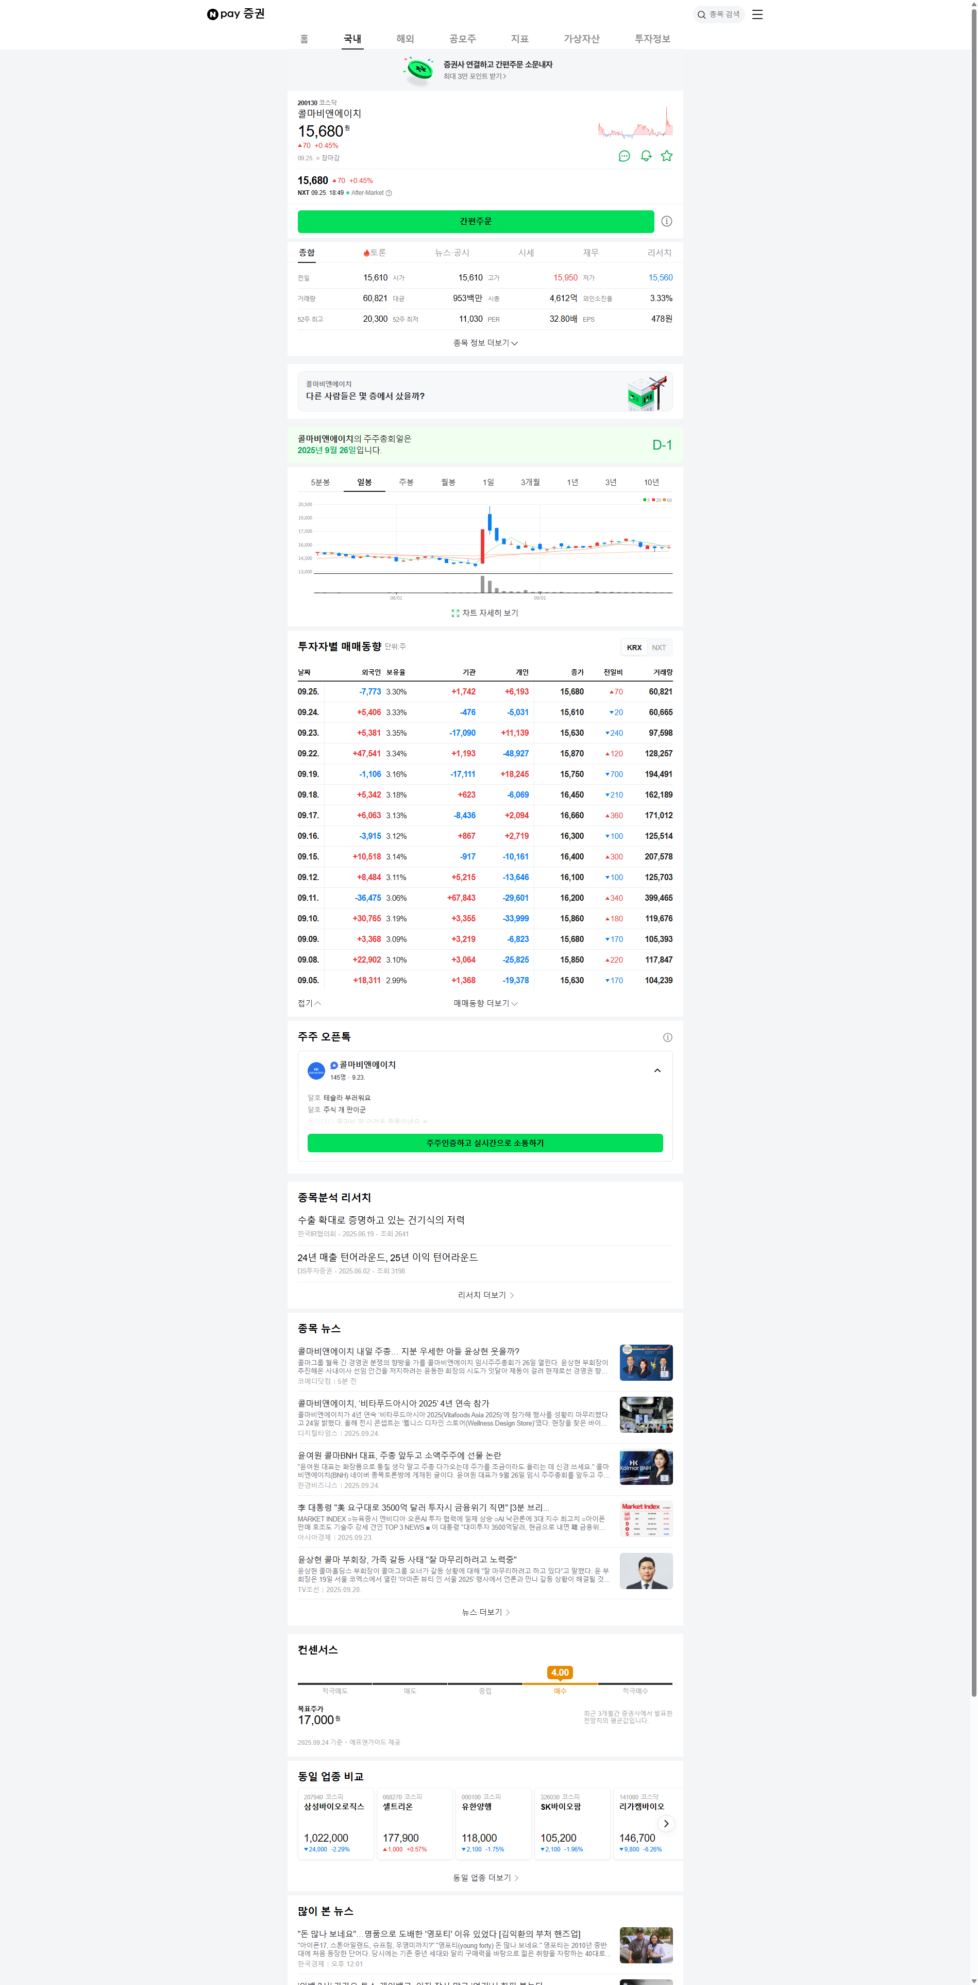Collapse the 콜마비앤에이치 open talk card
The height and width of the screenshot is (1985, 978).
pyautogui.click(x=657, y=1070)
